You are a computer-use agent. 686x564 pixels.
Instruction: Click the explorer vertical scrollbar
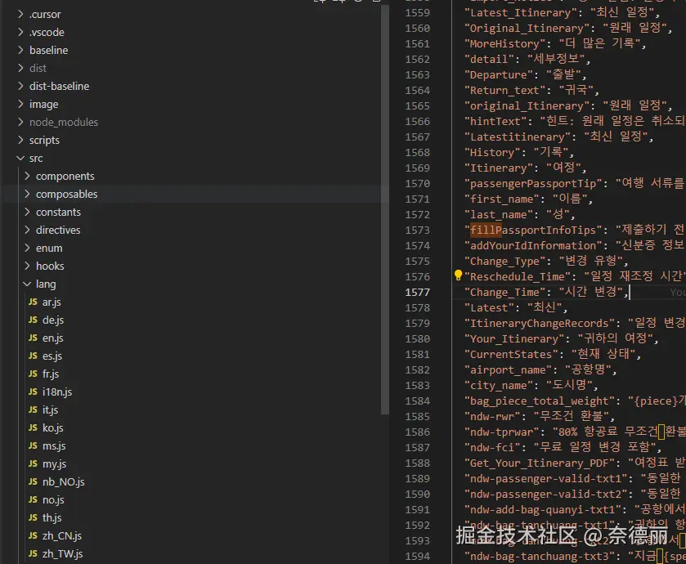click(385, 210)
